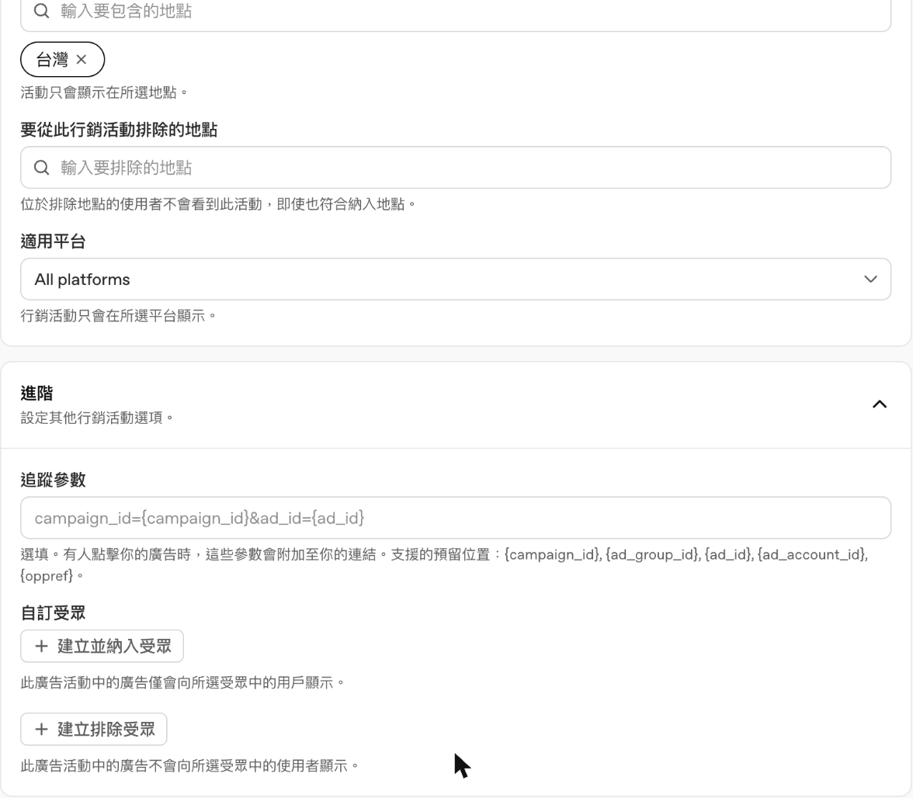This screenshot has height=798, width=913.
Task: Open the All platforms dropdown
Action: pos(455,279)
